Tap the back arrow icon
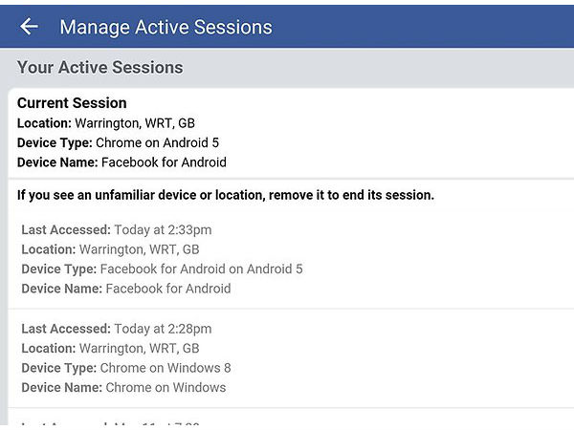Viewport: 574px width, 430px height. click(29, 27)
